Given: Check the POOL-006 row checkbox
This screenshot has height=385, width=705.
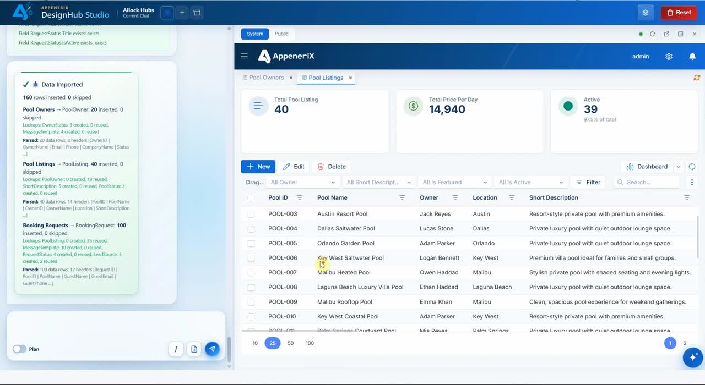Looking at the screenshot, I should pos(251,258).
